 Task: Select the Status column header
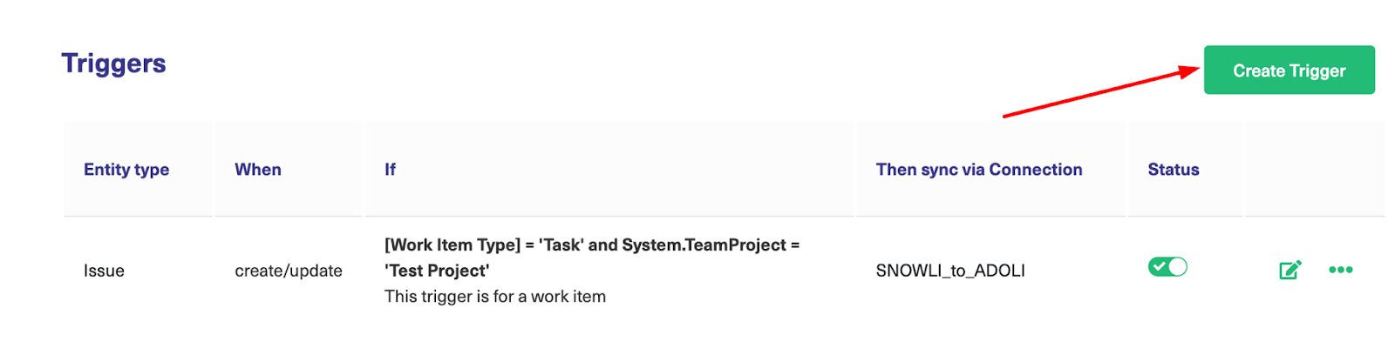tap(1173, 170)
